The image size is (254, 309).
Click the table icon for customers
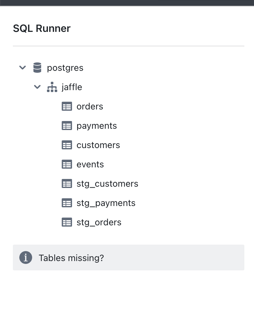[x=67, y=145]
